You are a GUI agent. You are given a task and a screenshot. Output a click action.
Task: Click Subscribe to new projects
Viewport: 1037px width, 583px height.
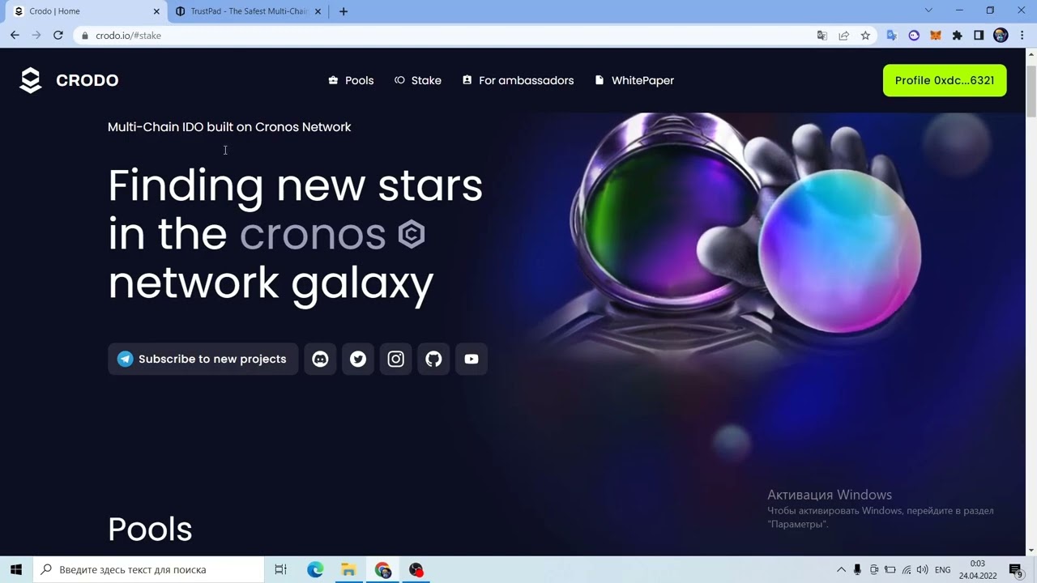[x=203, y=359]
